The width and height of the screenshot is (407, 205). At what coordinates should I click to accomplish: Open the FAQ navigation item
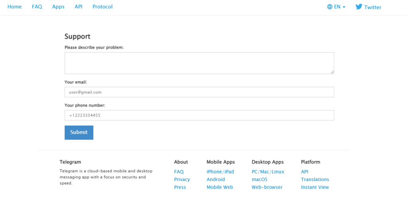[x=37, y=7]
